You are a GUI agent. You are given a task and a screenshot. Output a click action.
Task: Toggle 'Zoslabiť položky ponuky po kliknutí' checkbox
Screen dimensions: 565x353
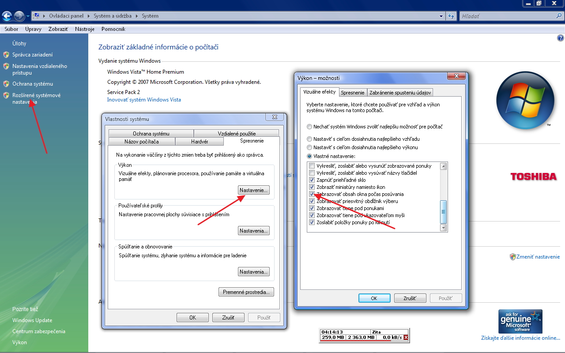[x=312, y=222]
